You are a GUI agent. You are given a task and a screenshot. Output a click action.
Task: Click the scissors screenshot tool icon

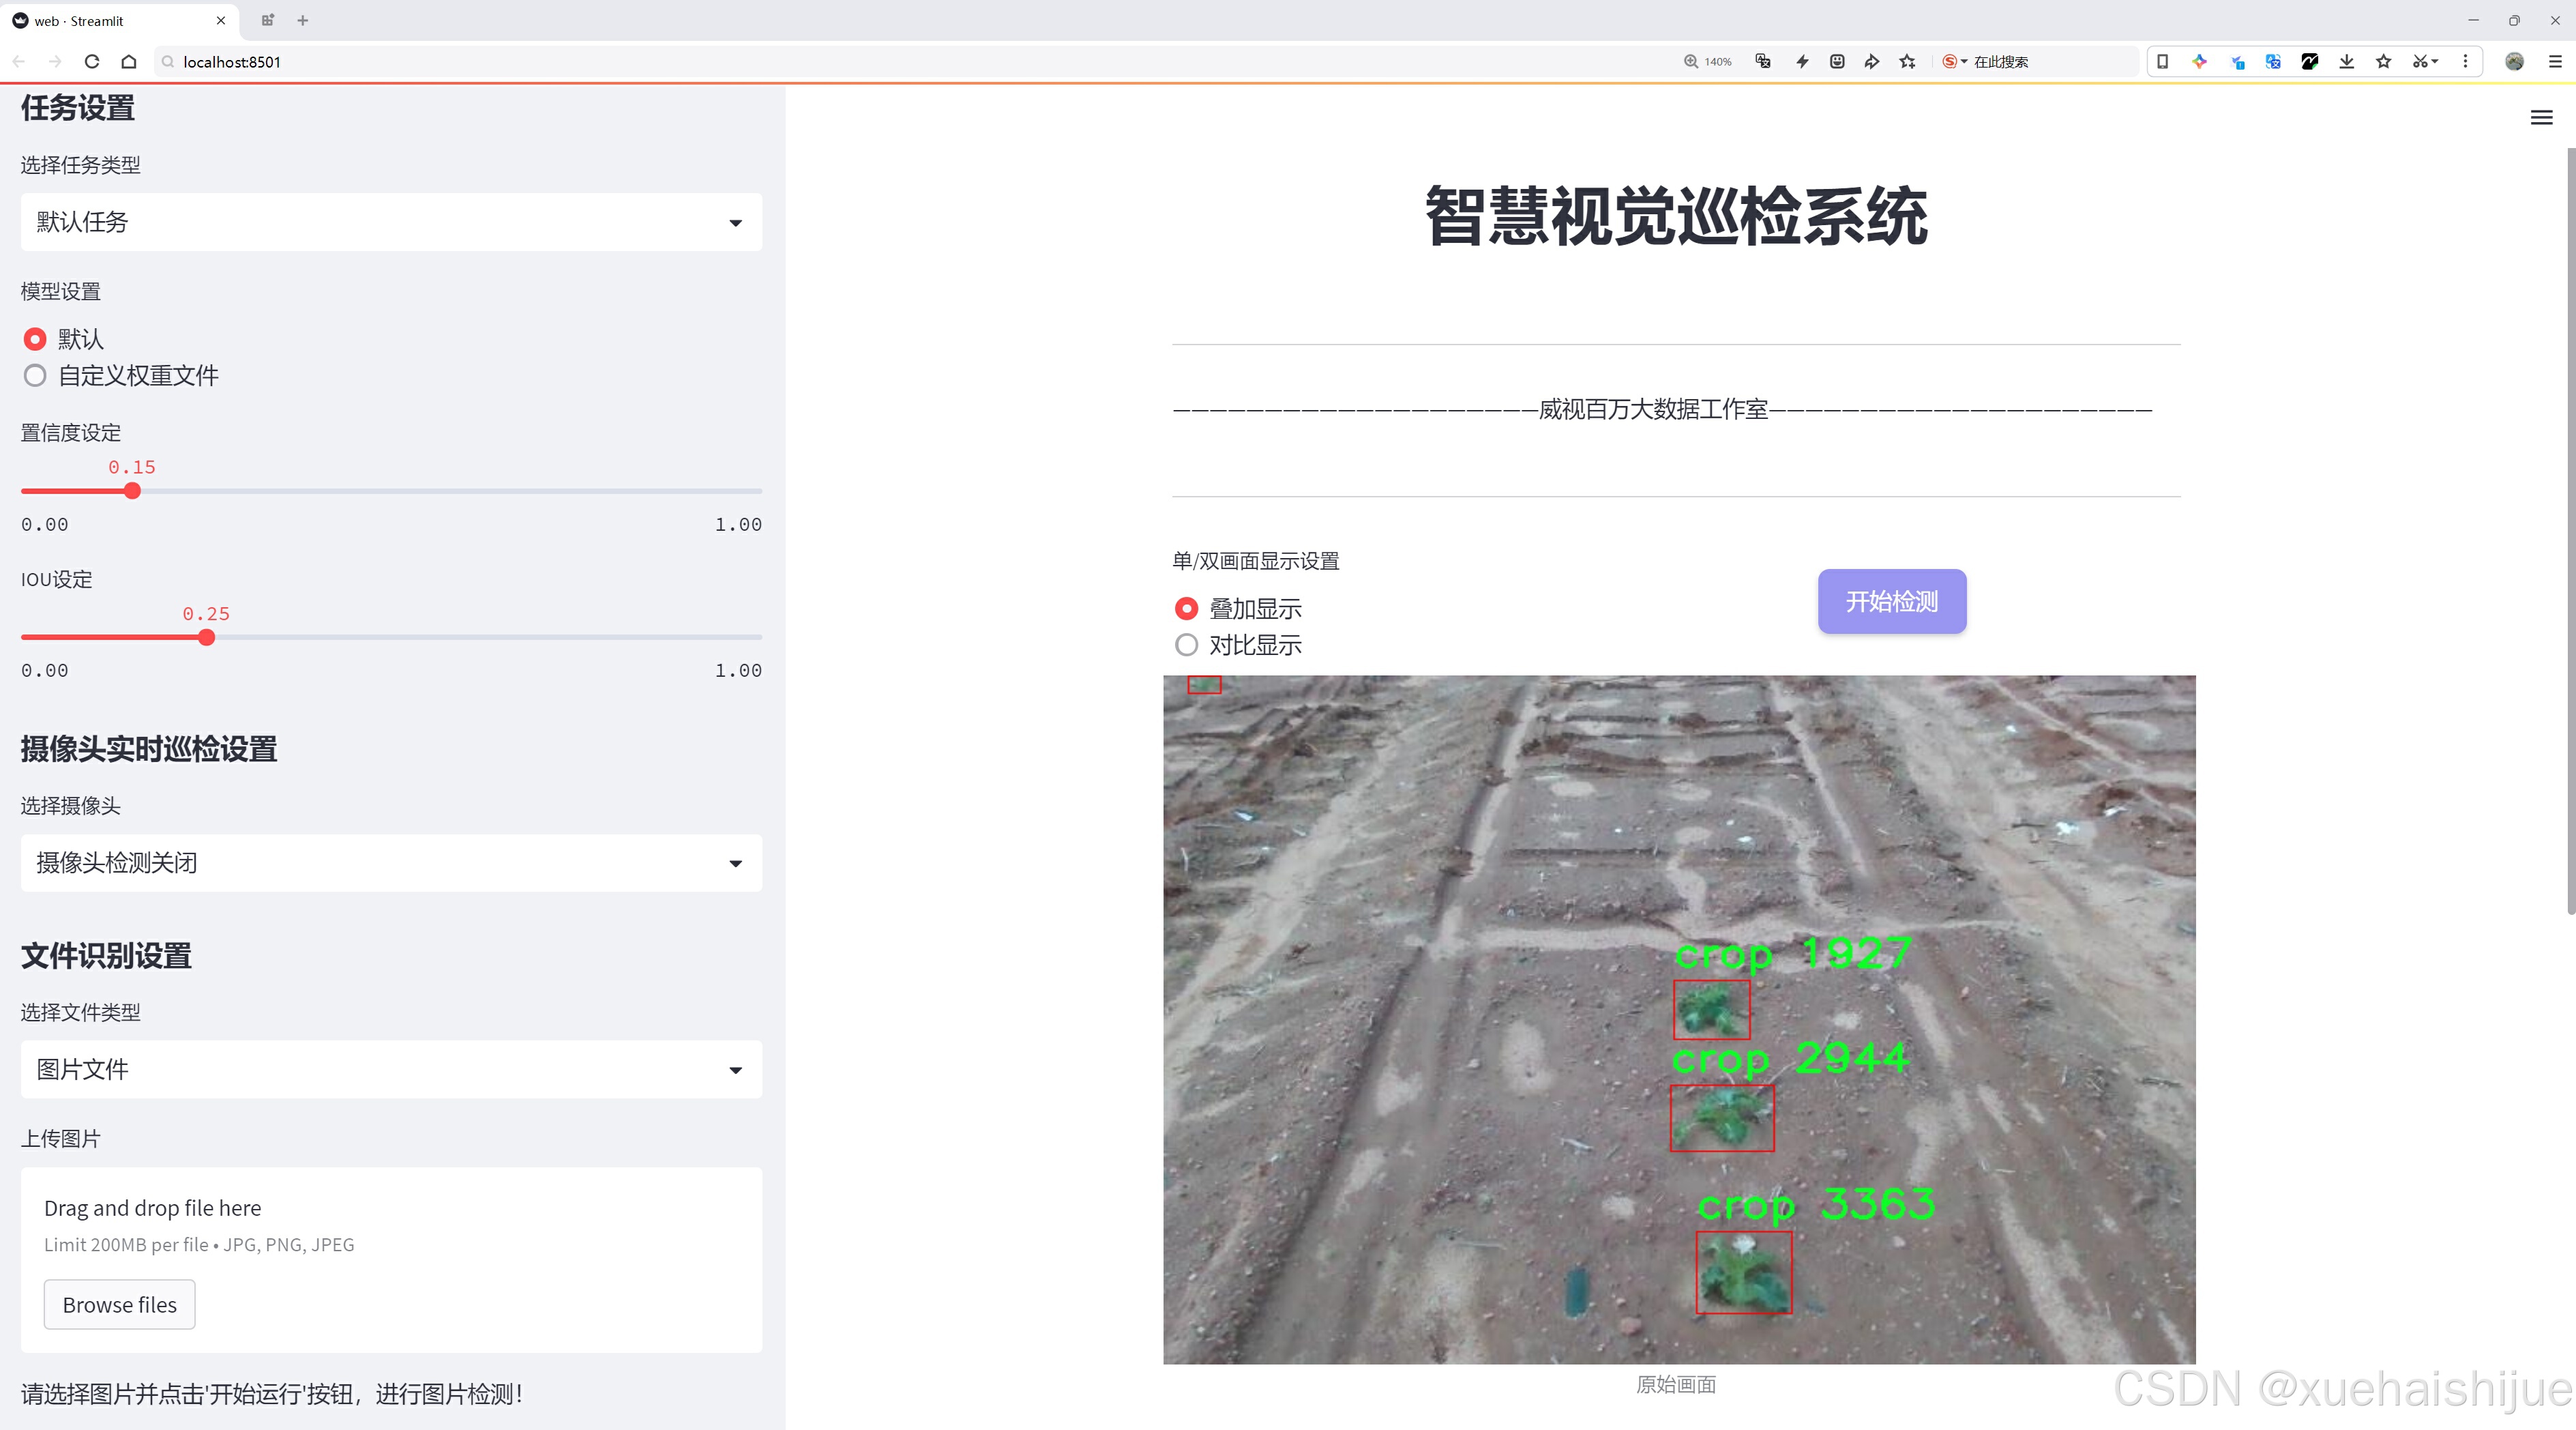pyautogui.click(x=2418, y=62)
